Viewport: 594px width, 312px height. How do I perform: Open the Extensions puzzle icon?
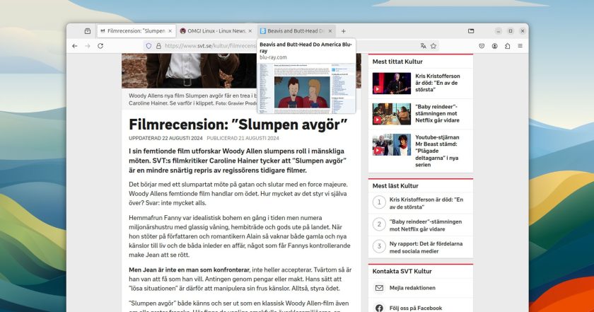507,46
